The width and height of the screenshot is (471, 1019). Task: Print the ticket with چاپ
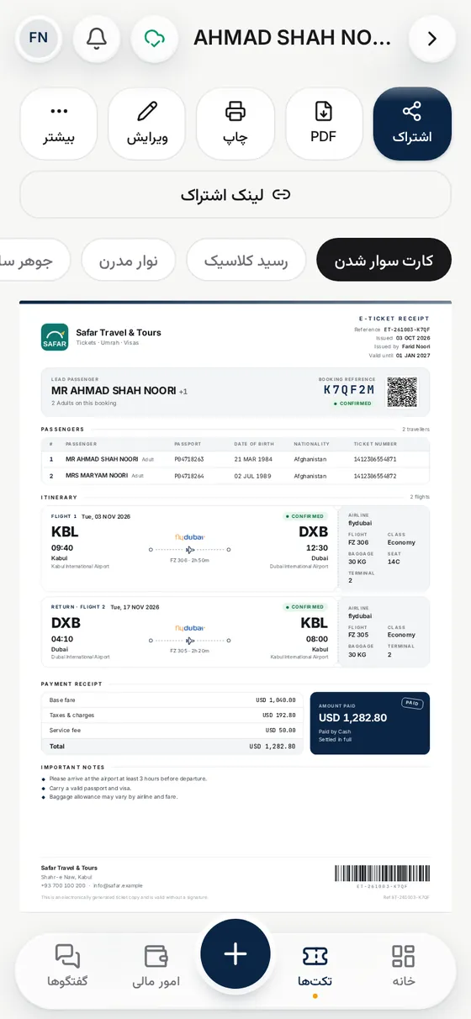click(x=235, y=124)
